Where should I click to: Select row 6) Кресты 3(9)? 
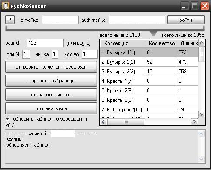coord(149,100)
